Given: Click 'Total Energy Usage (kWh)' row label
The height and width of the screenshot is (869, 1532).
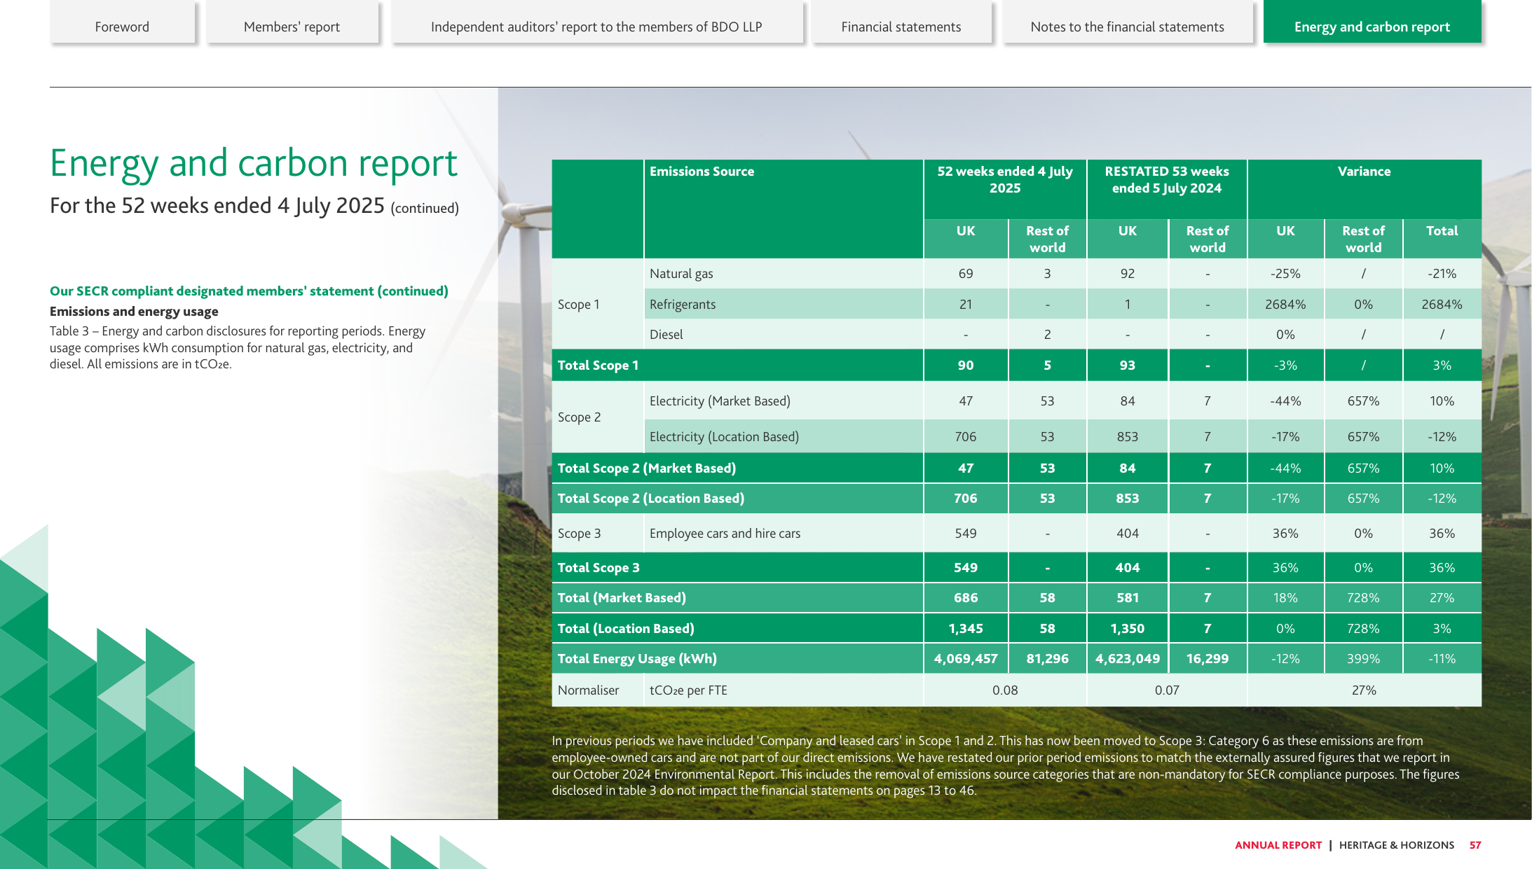Looking at the screenshot, I should (637, 658).
